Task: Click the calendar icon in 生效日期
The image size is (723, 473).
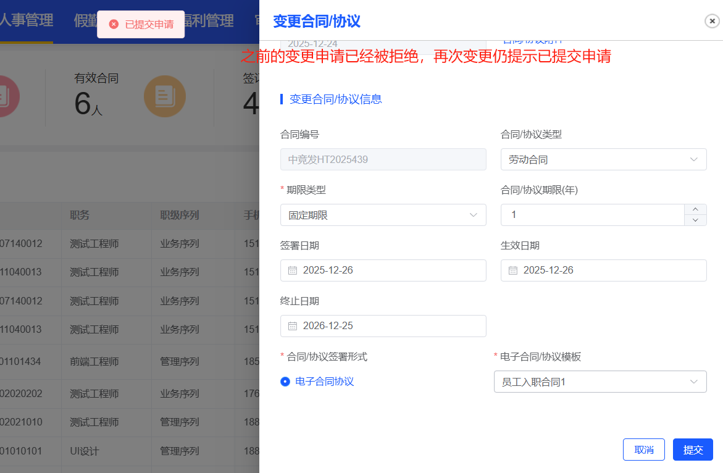Action: pos(513,270)
